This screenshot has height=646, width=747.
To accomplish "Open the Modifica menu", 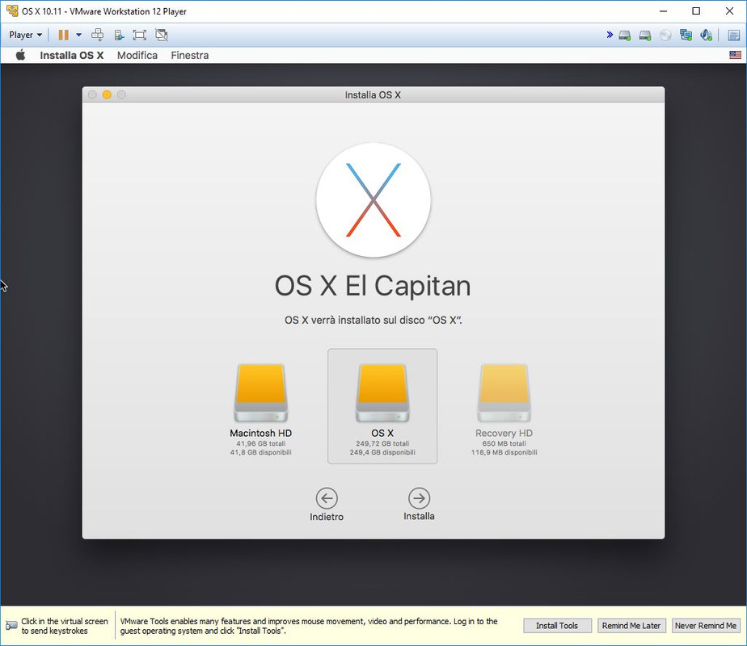I will click(x=137, y=55).
